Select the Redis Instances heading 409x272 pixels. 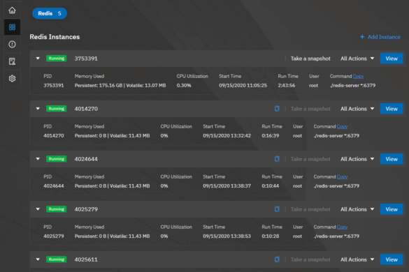[x=55, y=37]
